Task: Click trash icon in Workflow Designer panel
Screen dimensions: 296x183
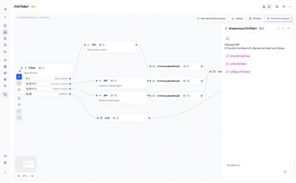Action: point(283,29)
